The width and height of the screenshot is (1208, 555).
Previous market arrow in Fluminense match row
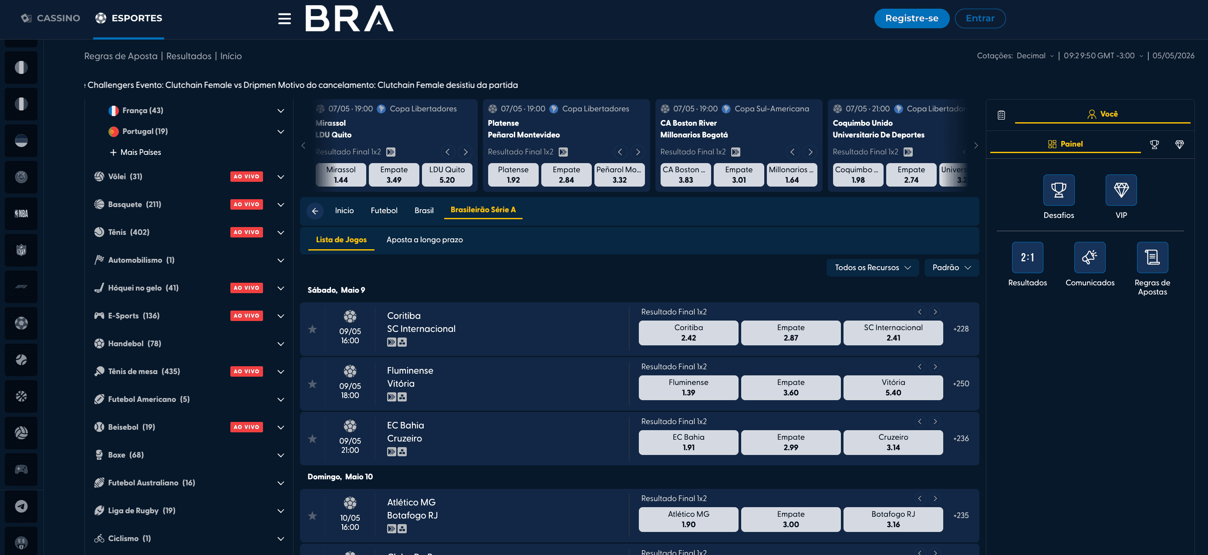[920, 367]
